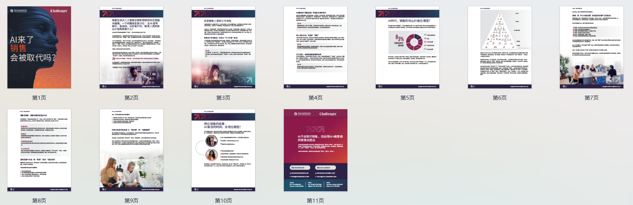The image size is (633, 205).
Task: Click the 第5页 page label
Action: (407, 98)
